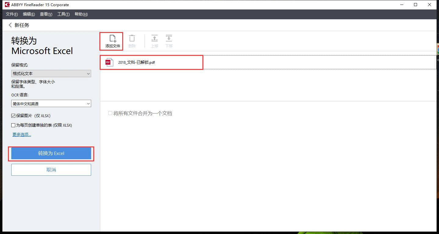This screenshot has width=439, height=234.
Task: Select the file name 2018_文科-已解锁.pdf
Action: [x=137, y=63]
